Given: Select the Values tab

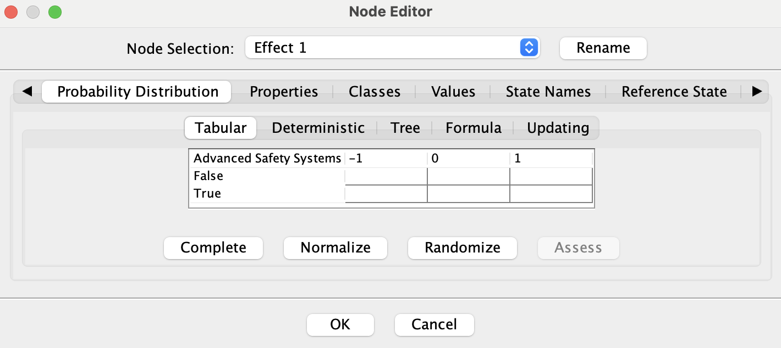Looking at the screenshot, I should tap(453, 92).
